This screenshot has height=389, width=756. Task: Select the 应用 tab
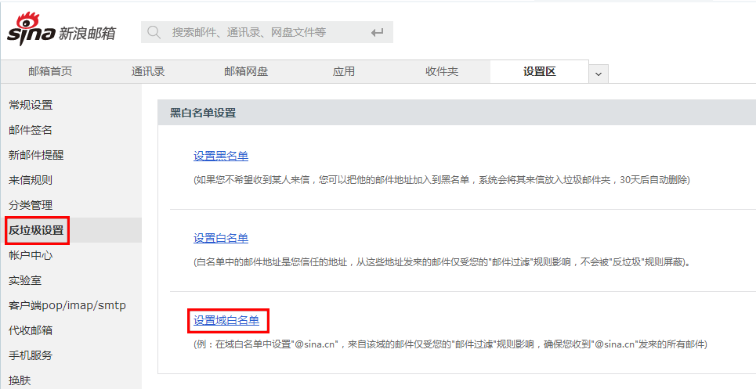344,71
